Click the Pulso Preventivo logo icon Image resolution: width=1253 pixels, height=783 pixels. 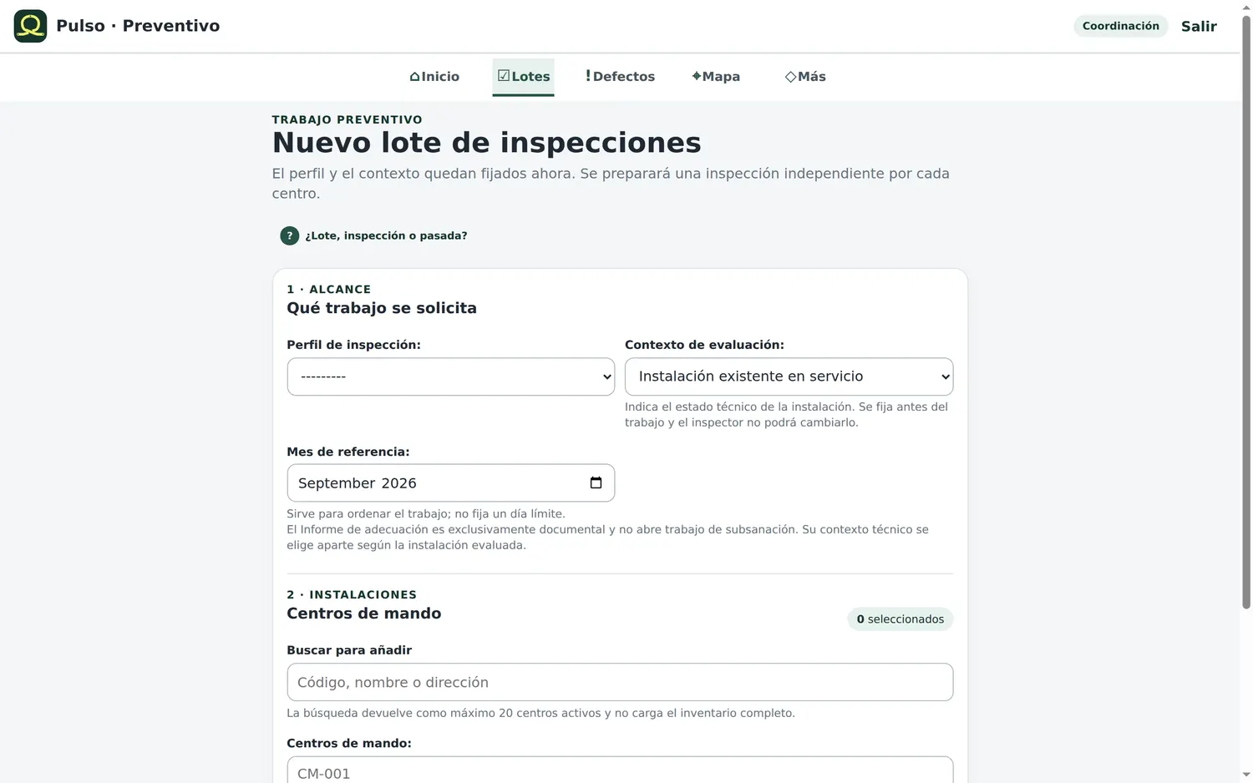[30, 26]
